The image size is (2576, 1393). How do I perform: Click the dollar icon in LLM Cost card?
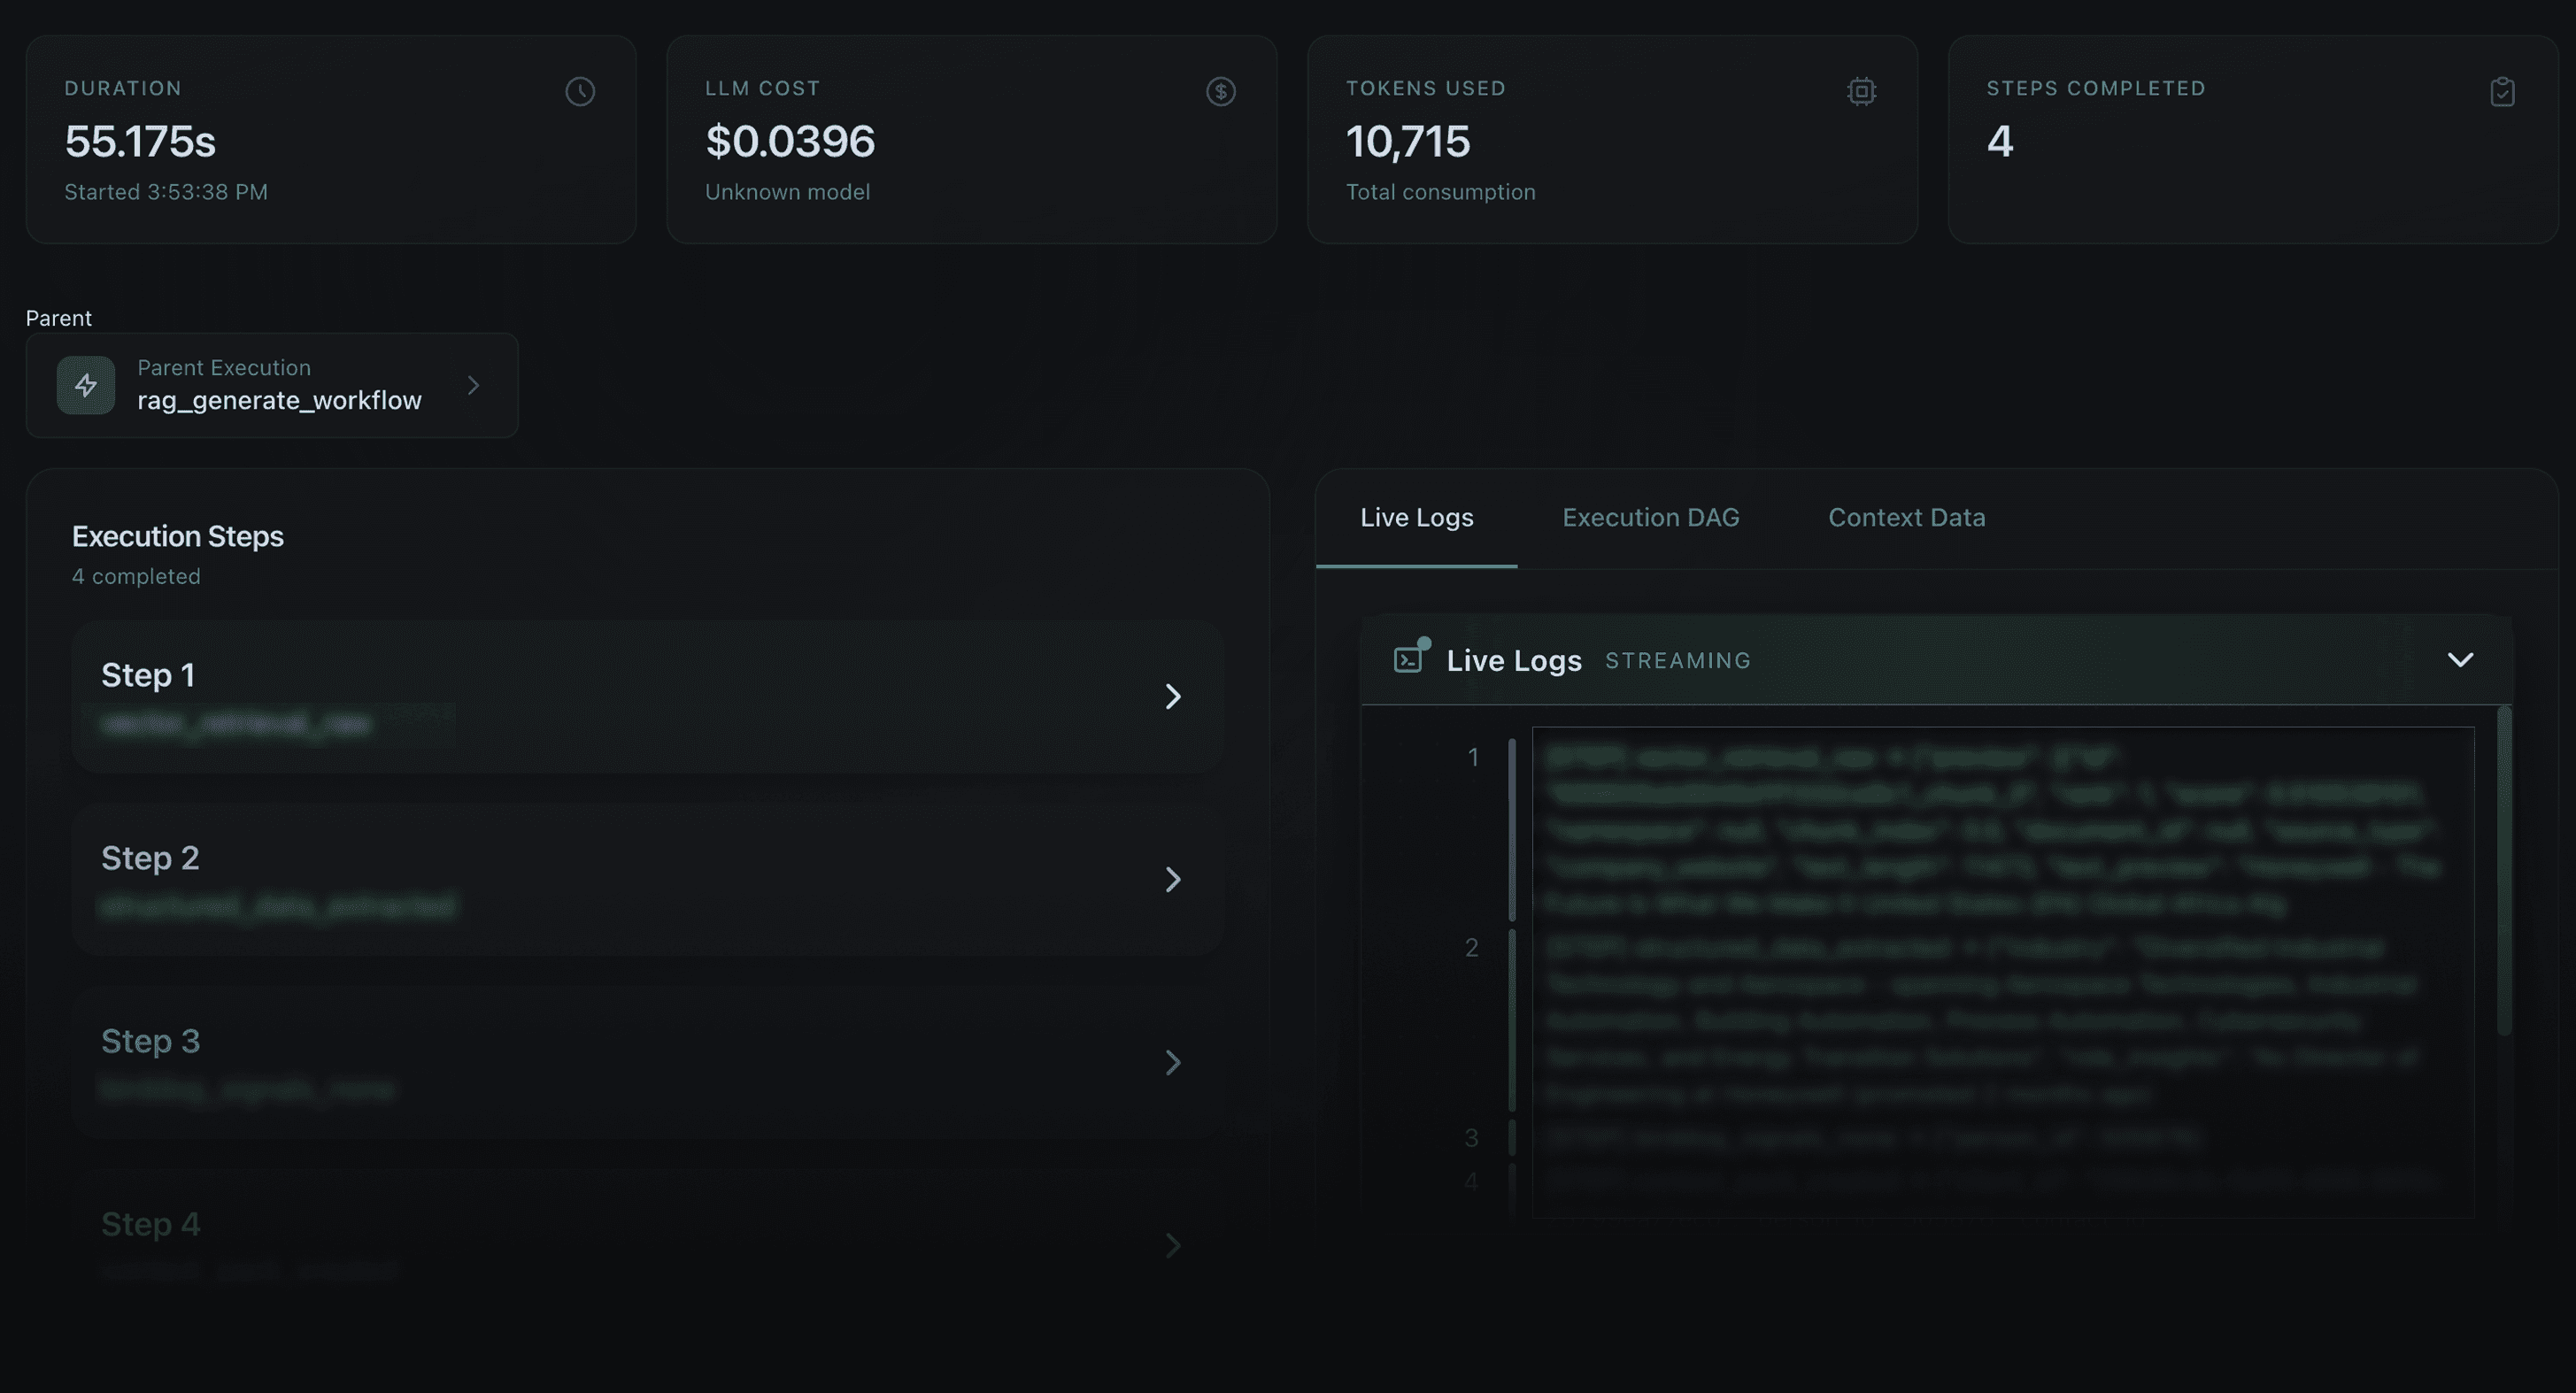(x=1220, y=92)
